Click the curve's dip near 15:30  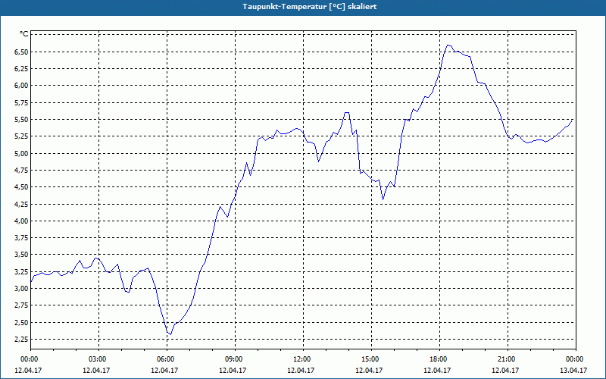point(383,199)
